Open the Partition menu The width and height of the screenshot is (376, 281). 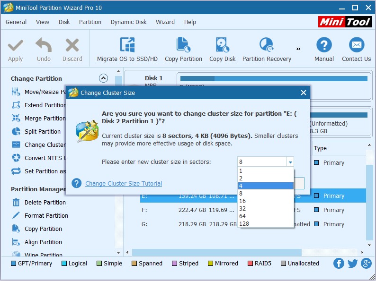[90, 22]
